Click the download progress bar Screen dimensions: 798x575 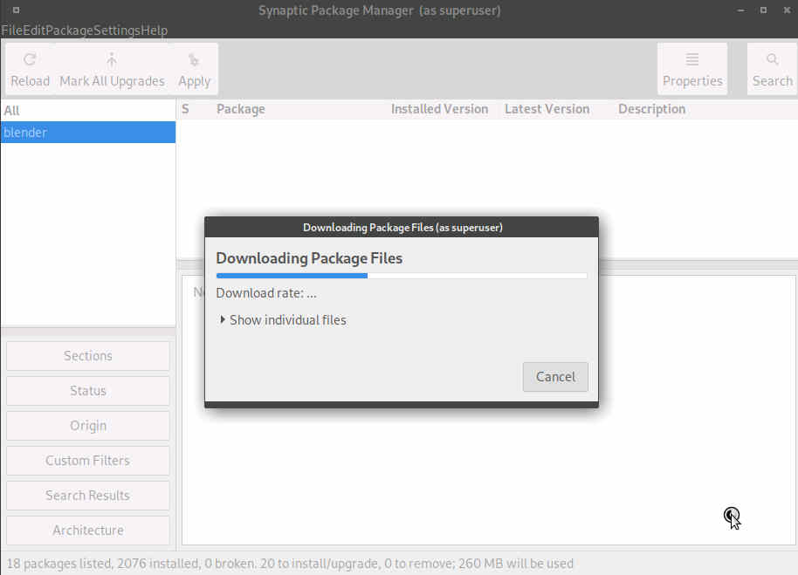click(x=402, y=276)
